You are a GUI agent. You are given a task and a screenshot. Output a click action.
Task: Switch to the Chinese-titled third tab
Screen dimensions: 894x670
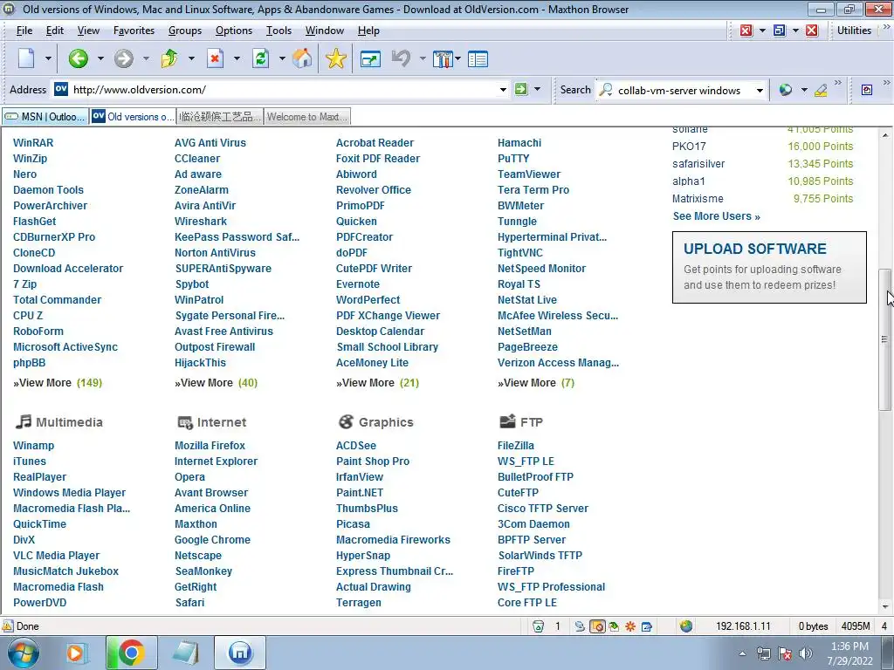[x=219, y=117]
